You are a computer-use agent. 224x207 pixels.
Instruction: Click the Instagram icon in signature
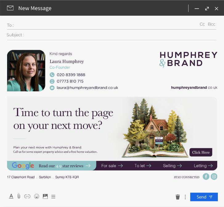[214, 177]
